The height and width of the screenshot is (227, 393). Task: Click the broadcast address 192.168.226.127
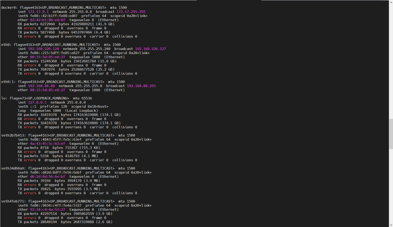pos(151,49)
